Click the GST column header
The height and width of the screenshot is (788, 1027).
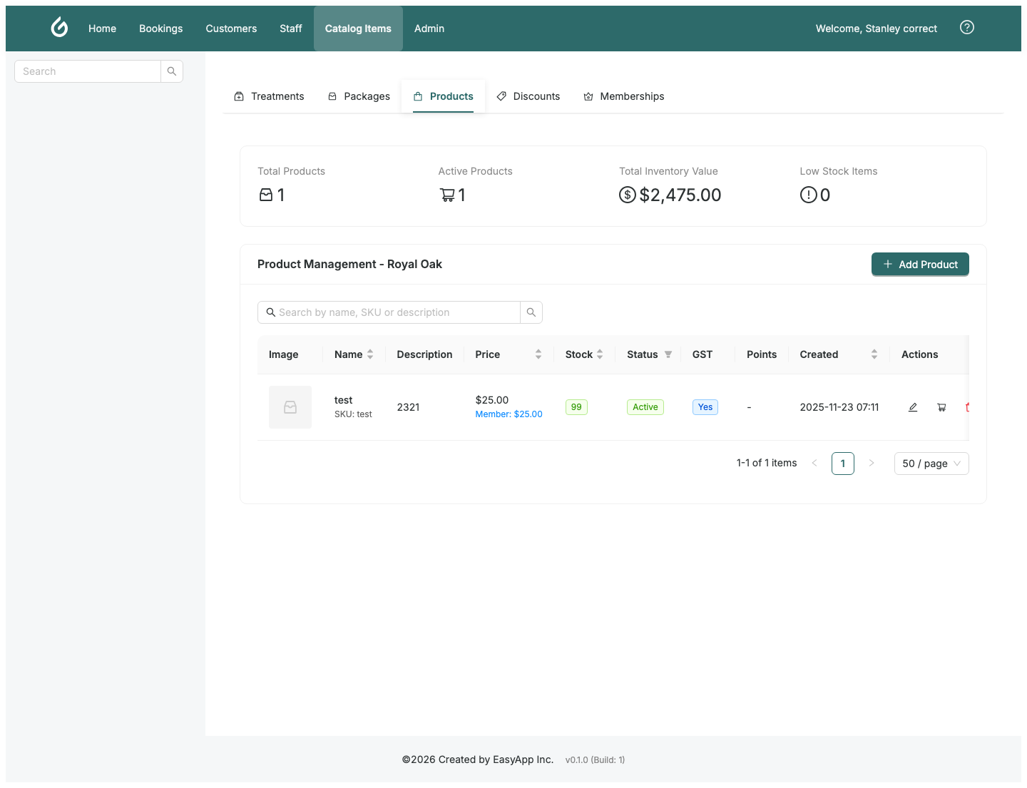pos(702,354)
